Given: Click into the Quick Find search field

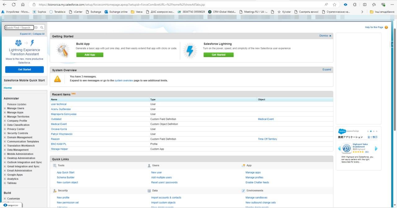Looking at the screenshot, I should pos(19,28).
